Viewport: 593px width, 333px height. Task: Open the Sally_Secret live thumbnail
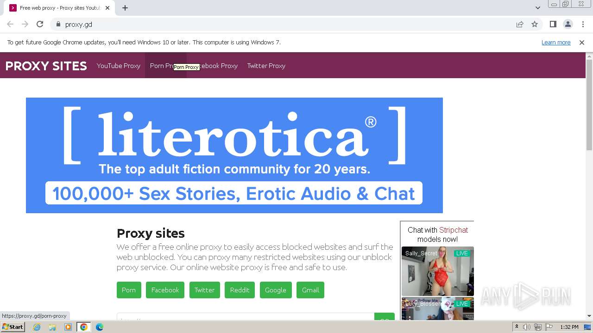(437, 271)
